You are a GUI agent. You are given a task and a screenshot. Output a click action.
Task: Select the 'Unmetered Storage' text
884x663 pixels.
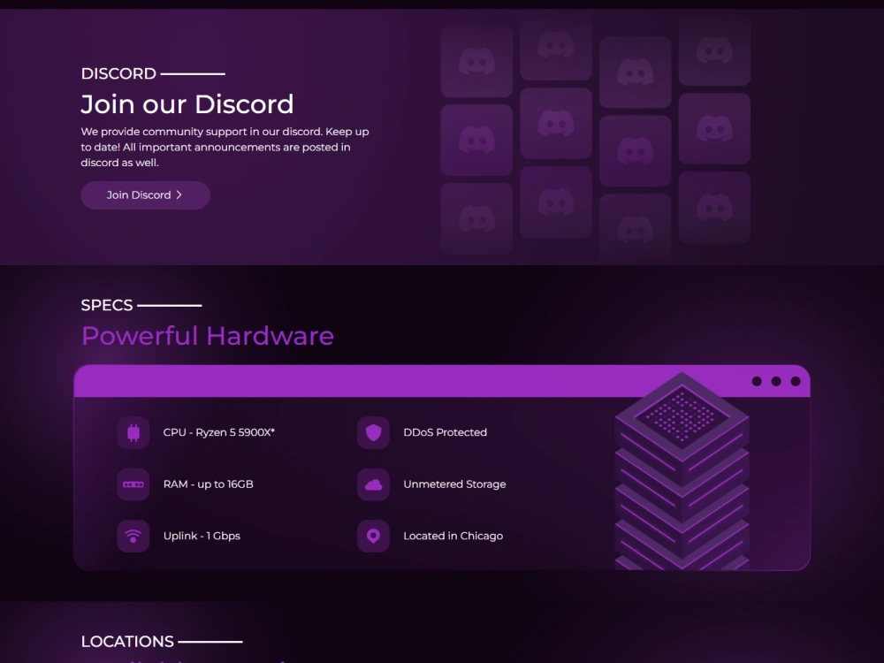(x=454, y=484)
